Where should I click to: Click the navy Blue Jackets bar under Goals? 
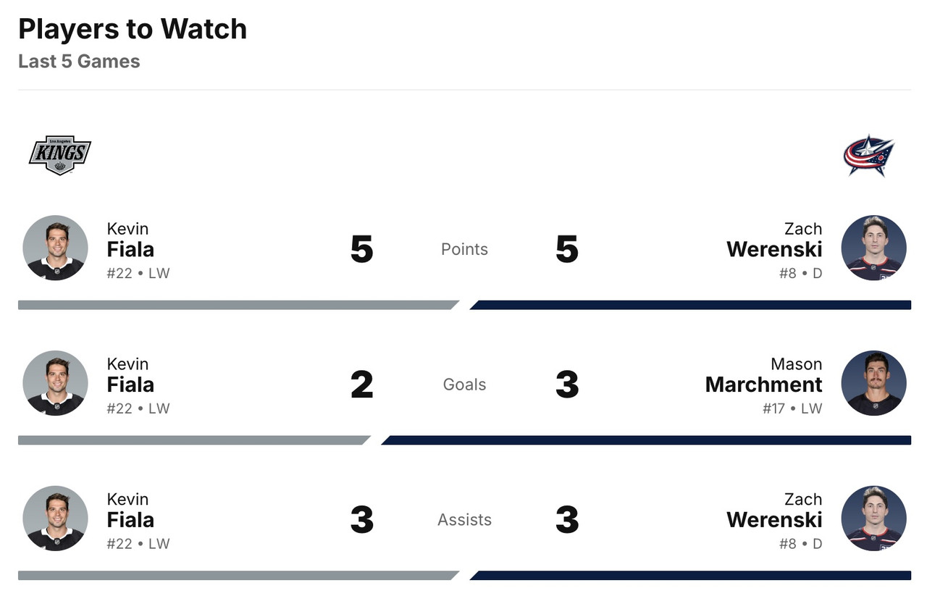coord(646,440)
